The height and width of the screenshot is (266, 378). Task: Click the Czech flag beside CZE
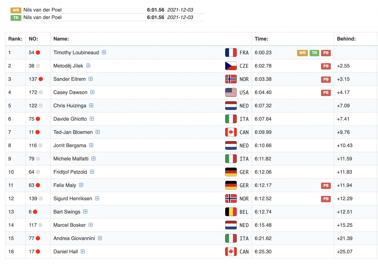coord(231,66)
